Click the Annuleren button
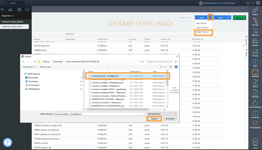 (x=170, y=119)
